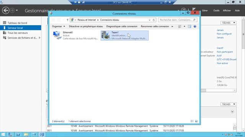The width and height of the screenshot is (245, 137).
Task: Open Server Manager from taskbar
Action: tap(10, 135)
